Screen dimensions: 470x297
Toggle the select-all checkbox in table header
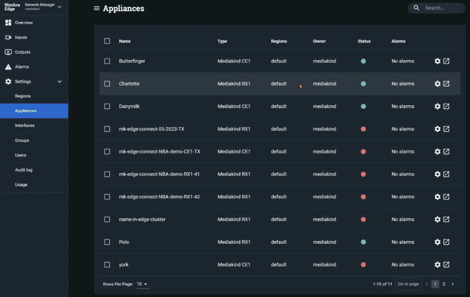pyautogui.click(x=107, y=41)
